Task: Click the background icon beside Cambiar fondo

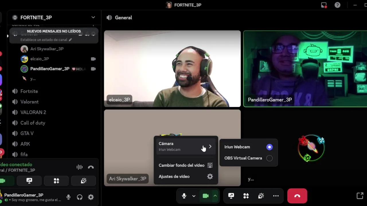Action: [210, 165]
